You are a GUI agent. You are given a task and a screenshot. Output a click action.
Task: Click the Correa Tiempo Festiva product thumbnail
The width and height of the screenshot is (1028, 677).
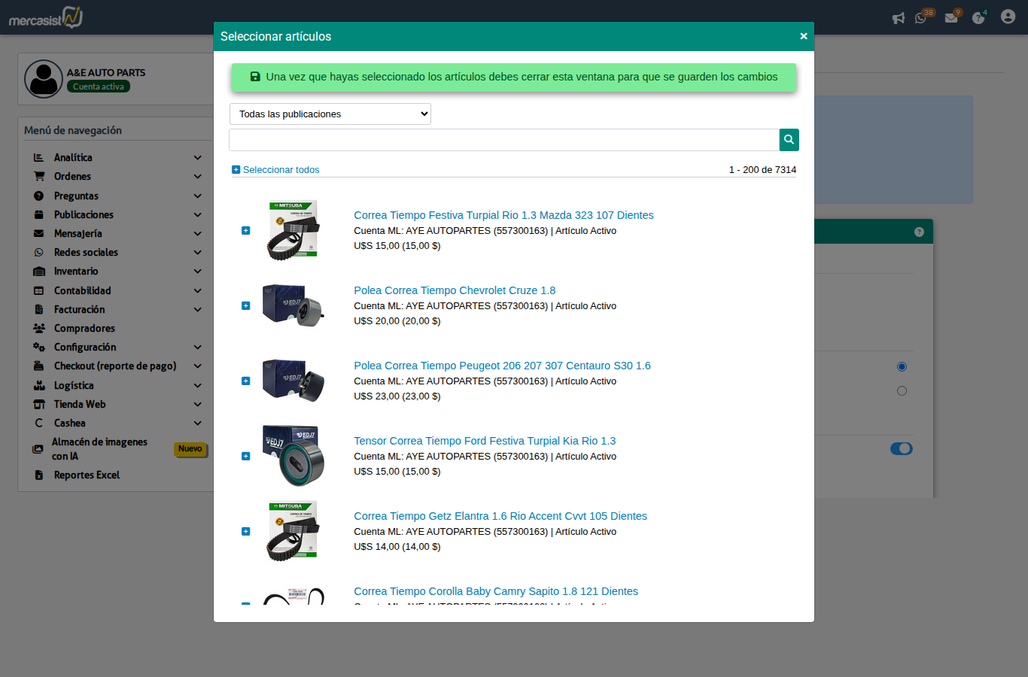click(x=293, y=230)
